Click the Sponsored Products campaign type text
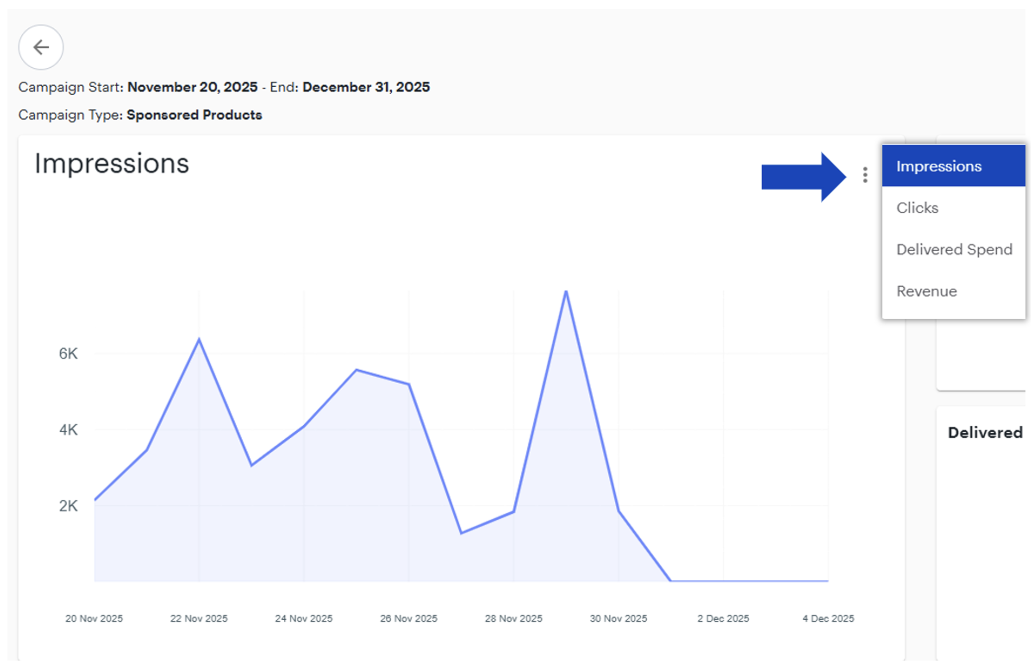This screenshot has width=1032, height=668. [194, 115]
